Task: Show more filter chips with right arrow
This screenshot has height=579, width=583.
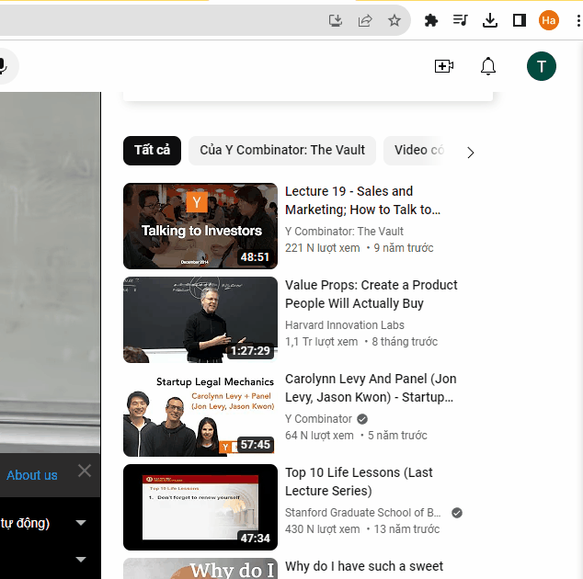Action: pyautogui.click(x=470, y=153)
